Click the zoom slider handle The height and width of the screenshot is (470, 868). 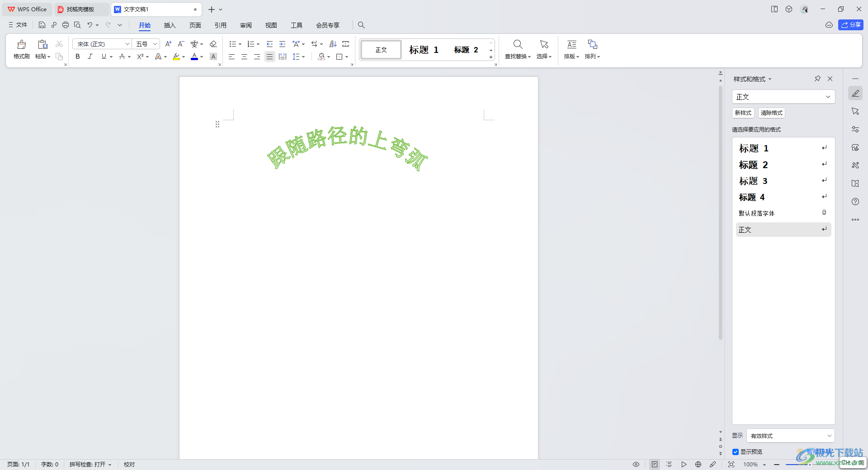[x=809, y=465]
